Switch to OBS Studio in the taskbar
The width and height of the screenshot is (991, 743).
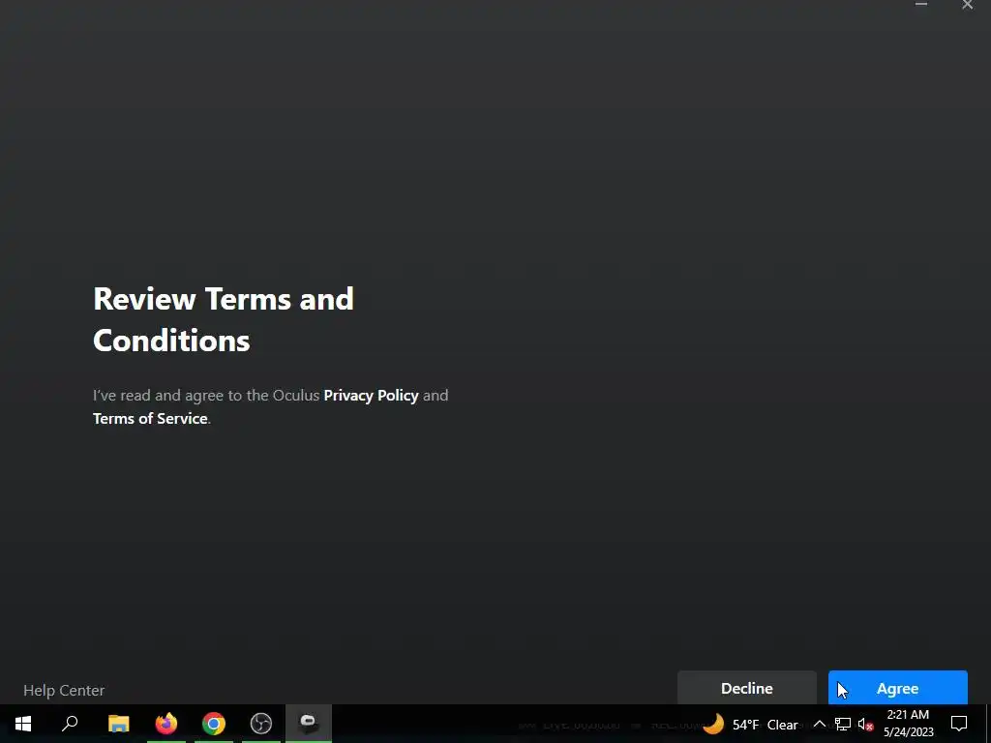(x=261, y=724)
